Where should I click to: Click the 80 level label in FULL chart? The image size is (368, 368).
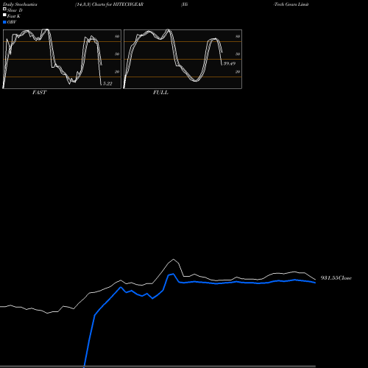click(238, 36)
